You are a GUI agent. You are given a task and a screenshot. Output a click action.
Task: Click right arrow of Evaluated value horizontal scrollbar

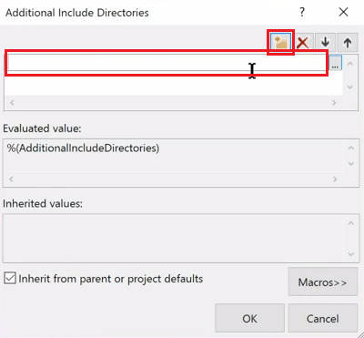(335, 179)
